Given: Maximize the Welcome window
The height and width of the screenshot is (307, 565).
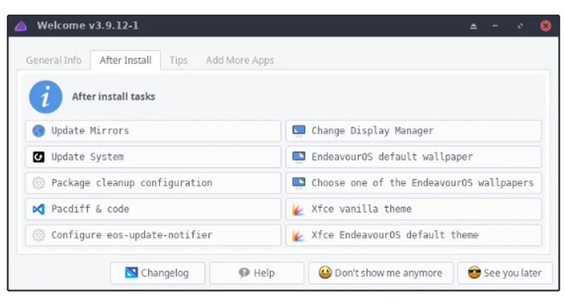Looking at the screenshot, I should 520,26.
